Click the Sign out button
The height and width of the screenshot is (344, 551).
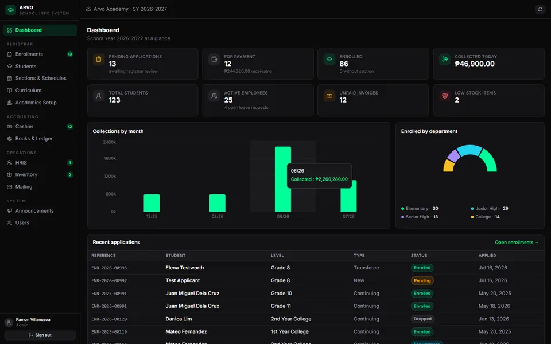[40, 335]
